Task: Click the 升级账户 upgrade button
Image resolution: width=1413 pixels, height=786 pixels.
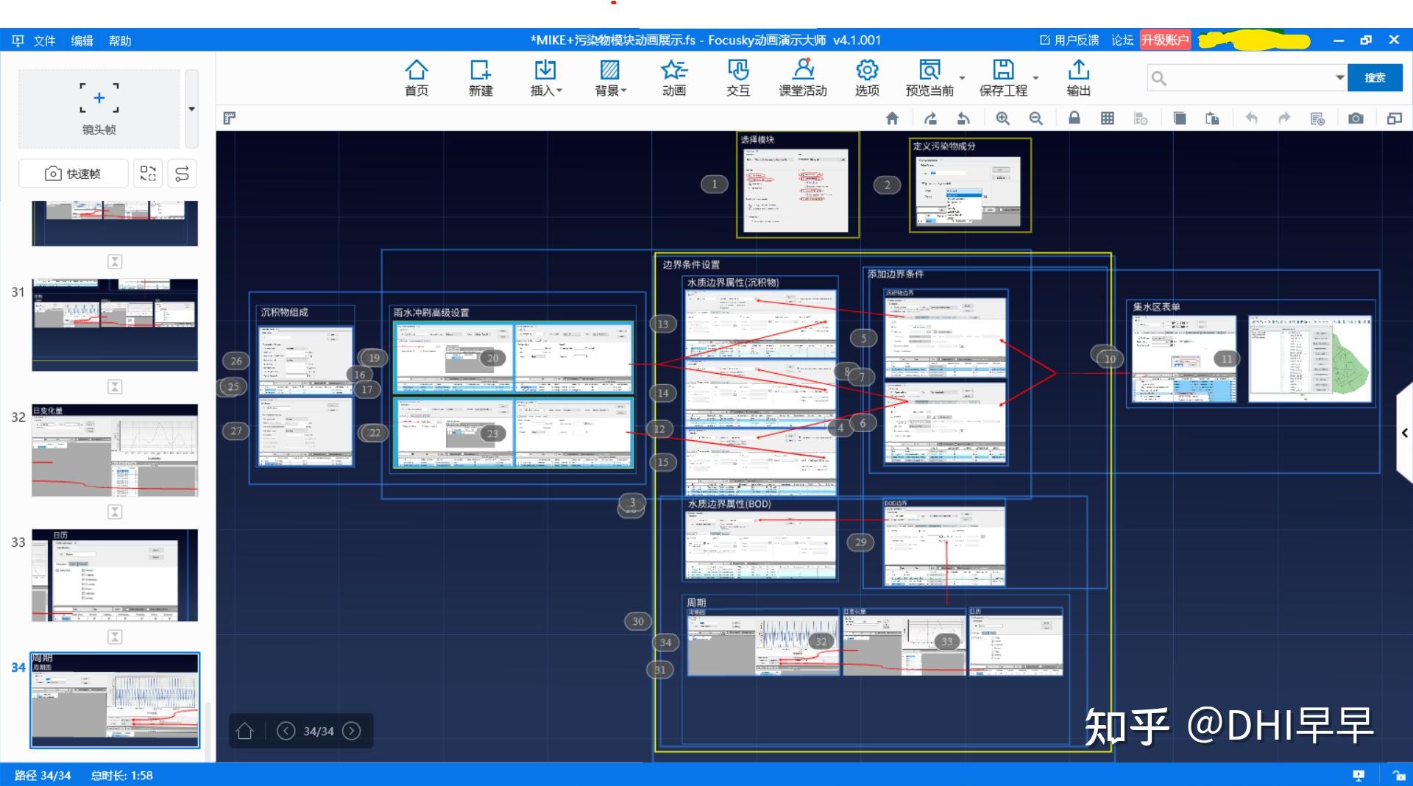Action: click(1165, 40)
